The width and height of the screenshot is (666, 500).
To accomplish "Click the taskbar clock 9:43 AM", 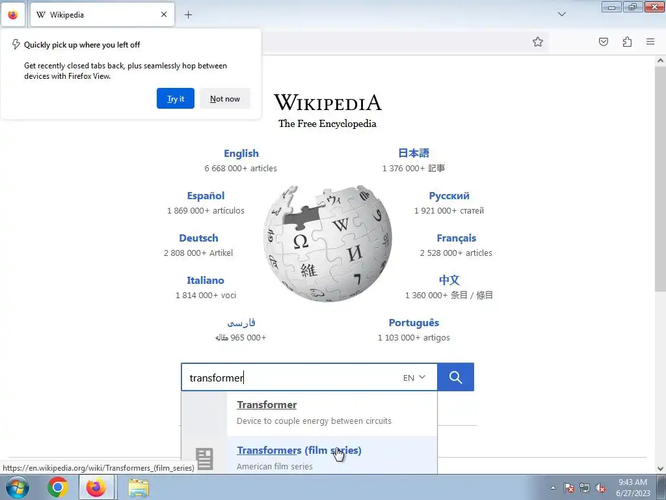I will coord(633,482).
